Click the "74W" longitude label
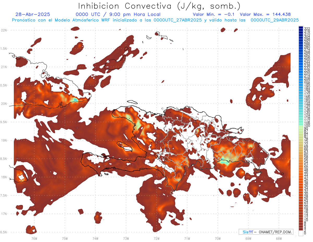Image resolution: width=313 pixels, height=242 pixels. pyautogui.click(x=95, y=238)
